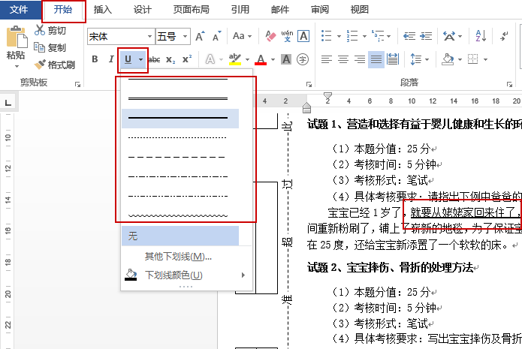Click the superscript icon

(x=187, y=59)
